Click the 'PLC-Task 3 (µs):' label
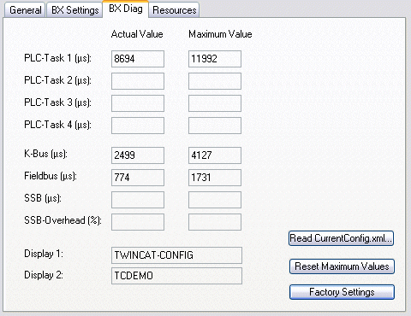The width and height of the screenshot is (411, 316). tap(57, 102)
